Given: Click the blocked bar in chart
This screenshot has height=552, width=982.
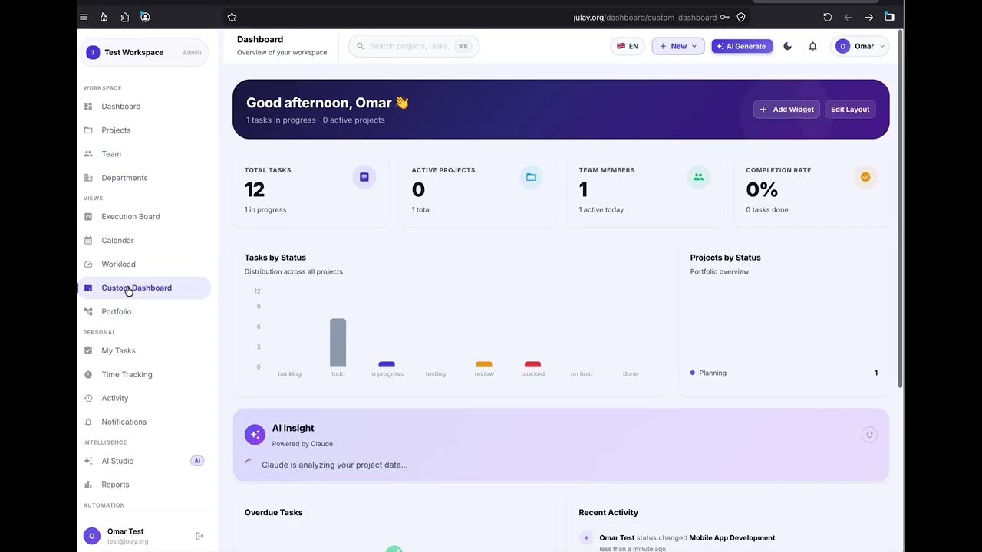Looking at the screenshot, I should point(532,364).
